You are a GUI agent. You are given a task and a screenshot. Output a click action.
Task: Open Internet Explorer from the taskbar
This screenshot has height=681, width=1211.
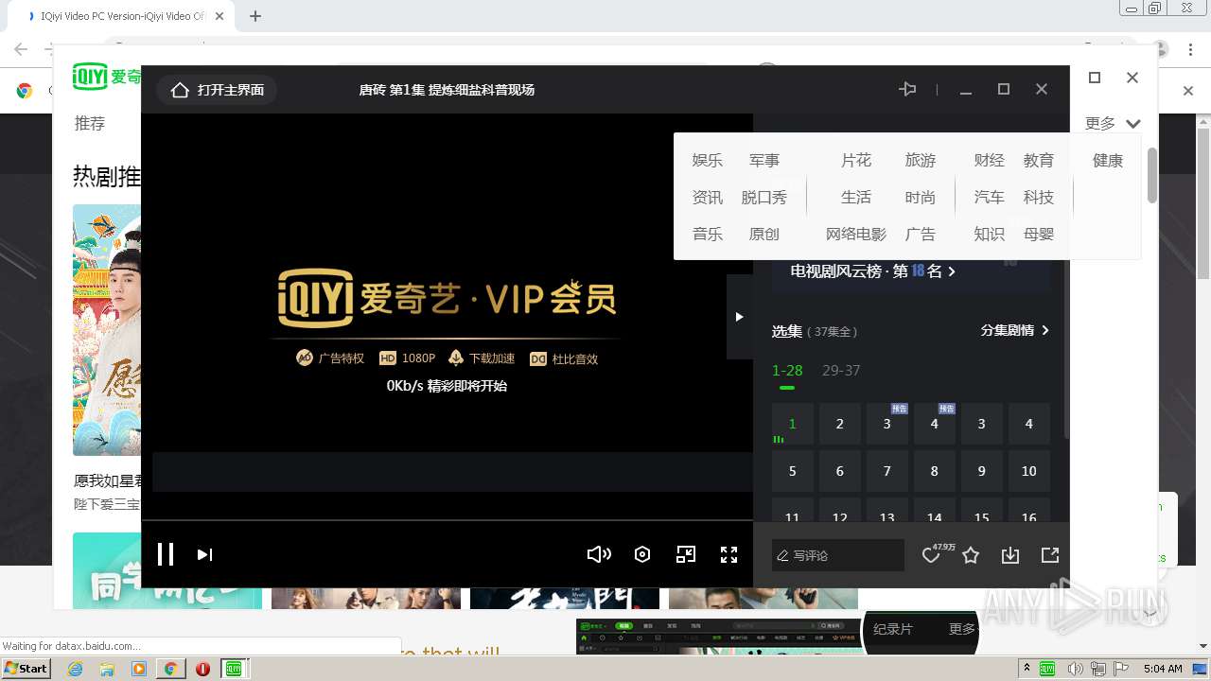click(x=75, y=669)
